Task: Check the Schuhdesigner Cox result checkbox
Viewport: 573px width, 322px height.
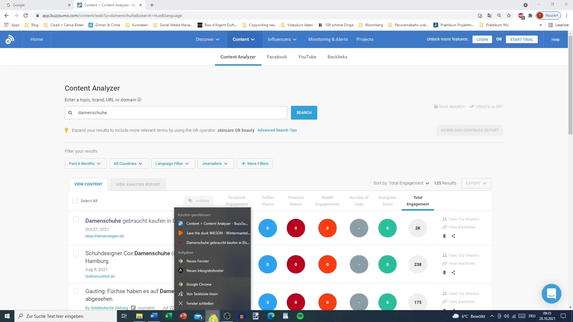Action: pyautogui.click(x=76, y=253)
